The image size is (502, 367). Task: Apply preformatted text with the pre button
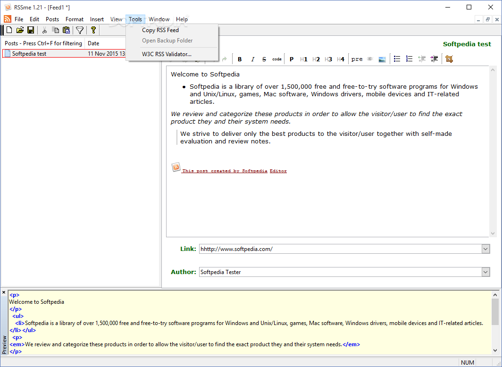(x=357, y=59)
